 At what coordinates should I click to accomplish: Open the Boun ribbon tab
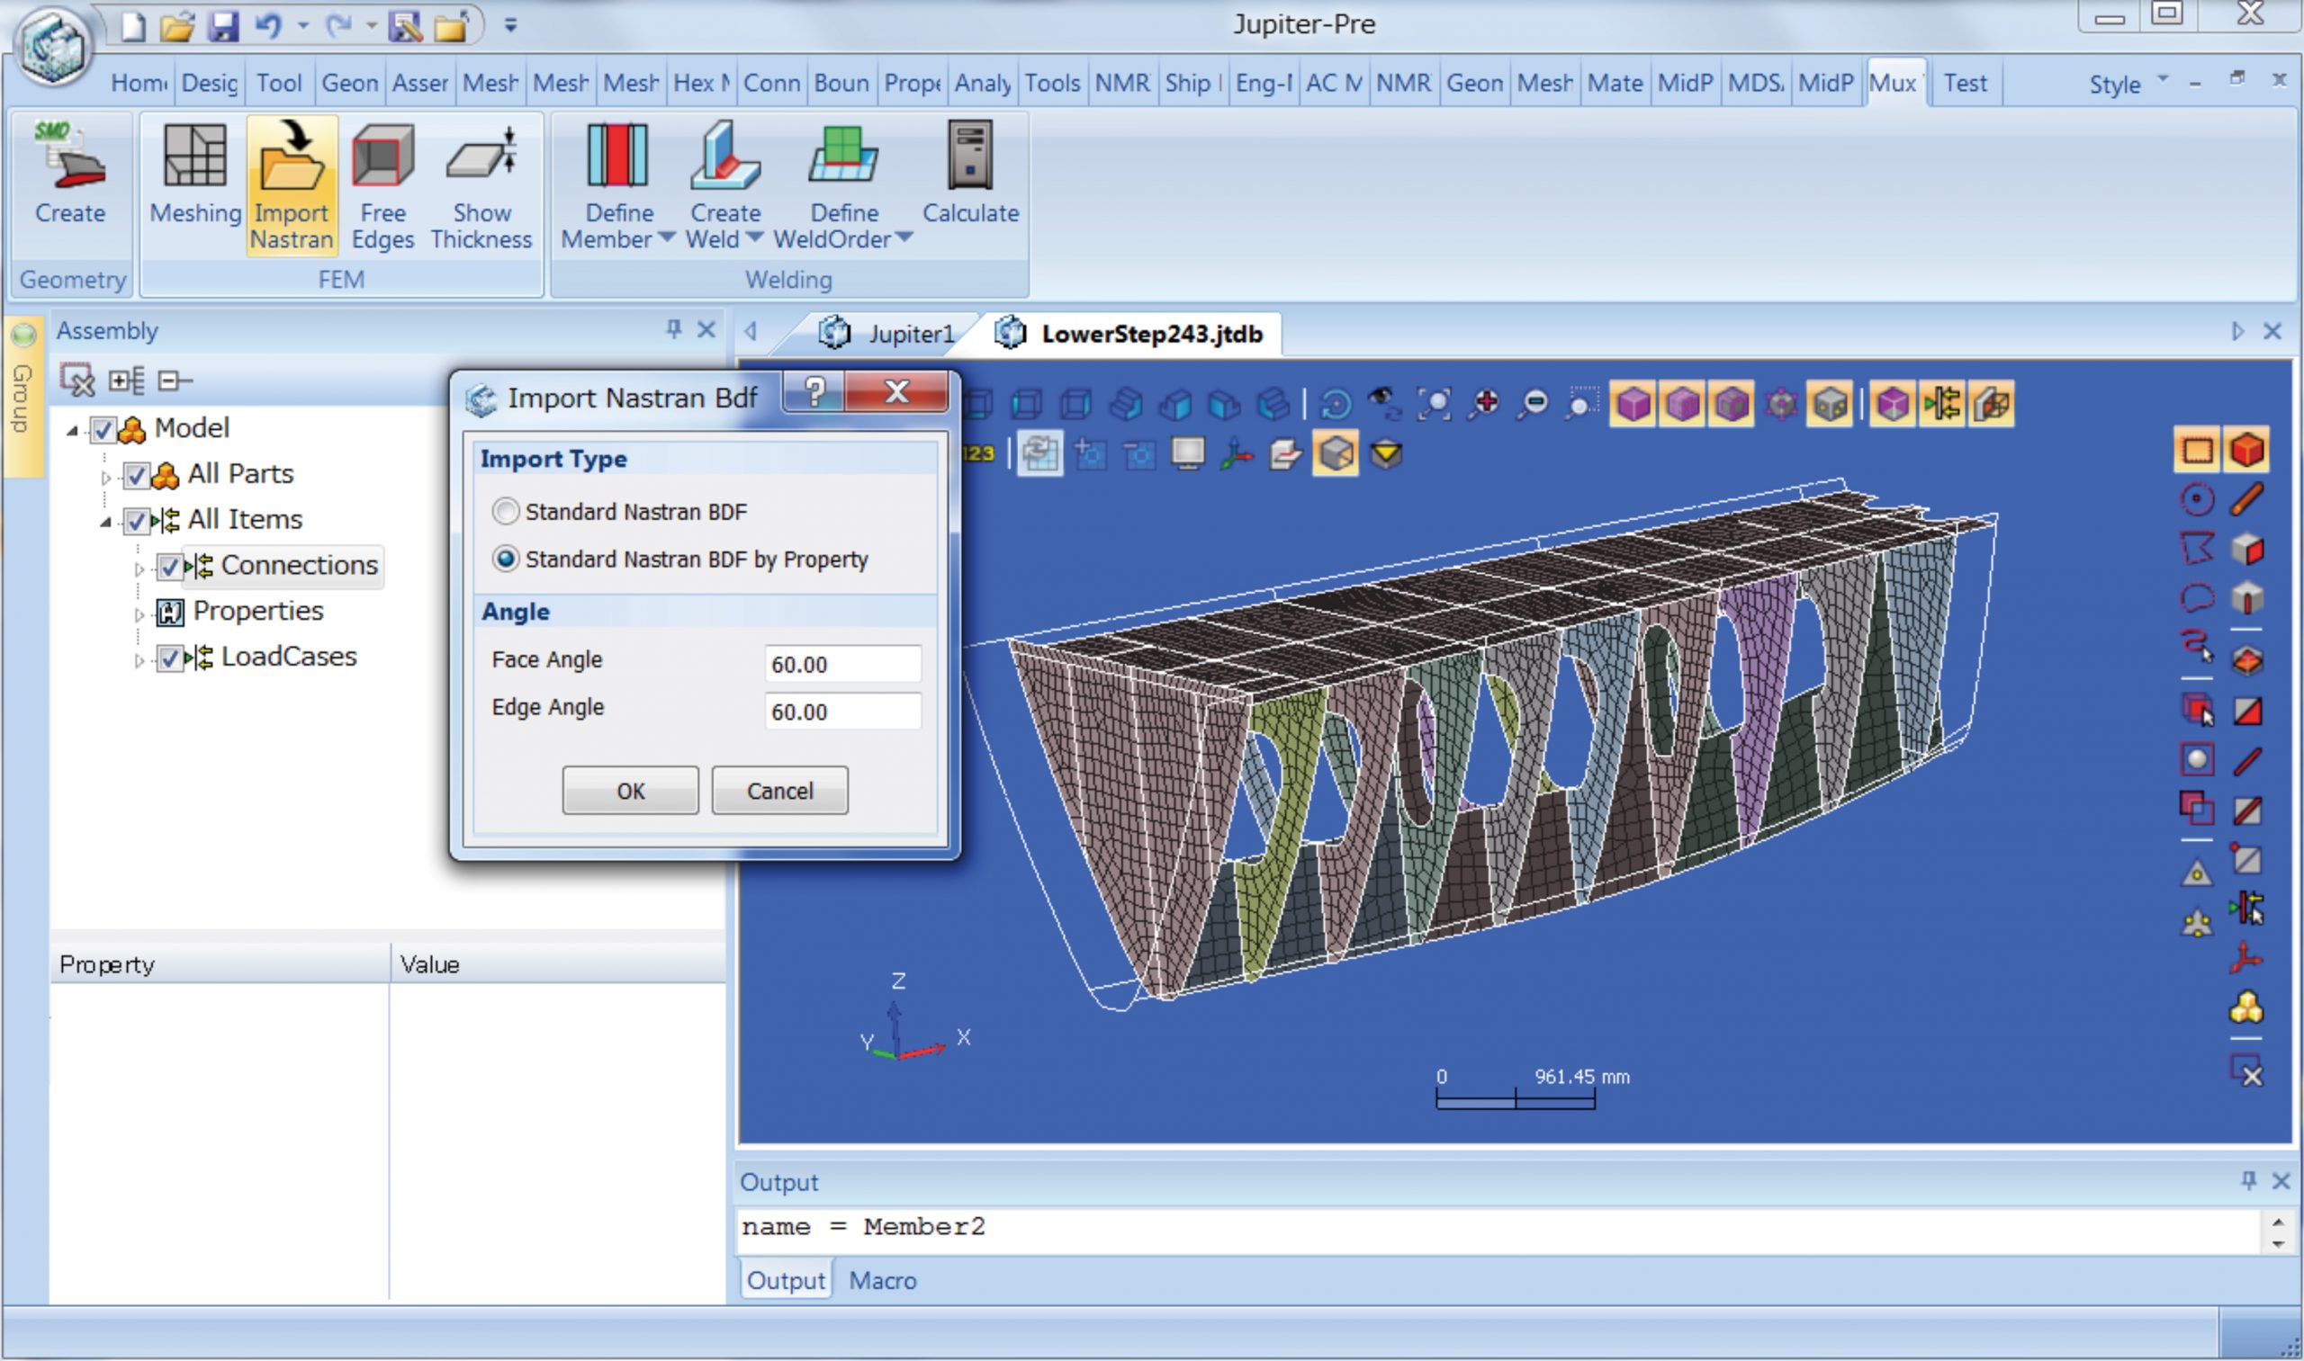[x=841, y=84]
